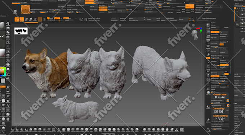
Task: Toggle the Adapt option
Action: pos(226,74)
